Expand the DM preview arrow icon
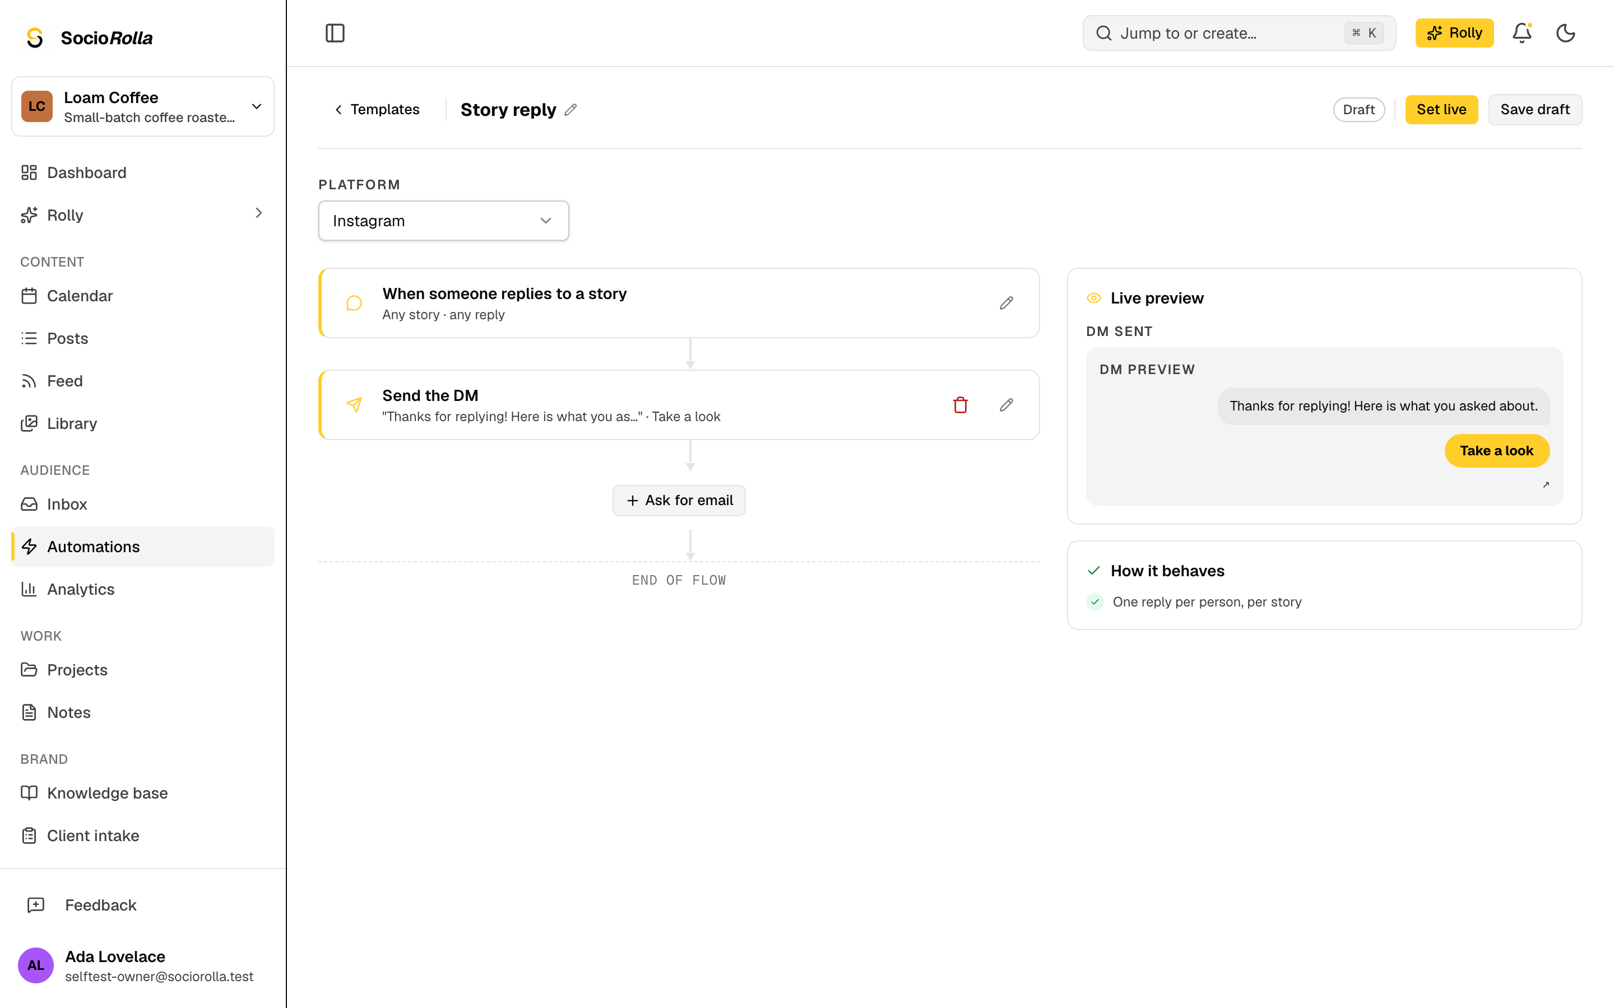Viewport: 1614px width, 1008px height. (1545, 484)
